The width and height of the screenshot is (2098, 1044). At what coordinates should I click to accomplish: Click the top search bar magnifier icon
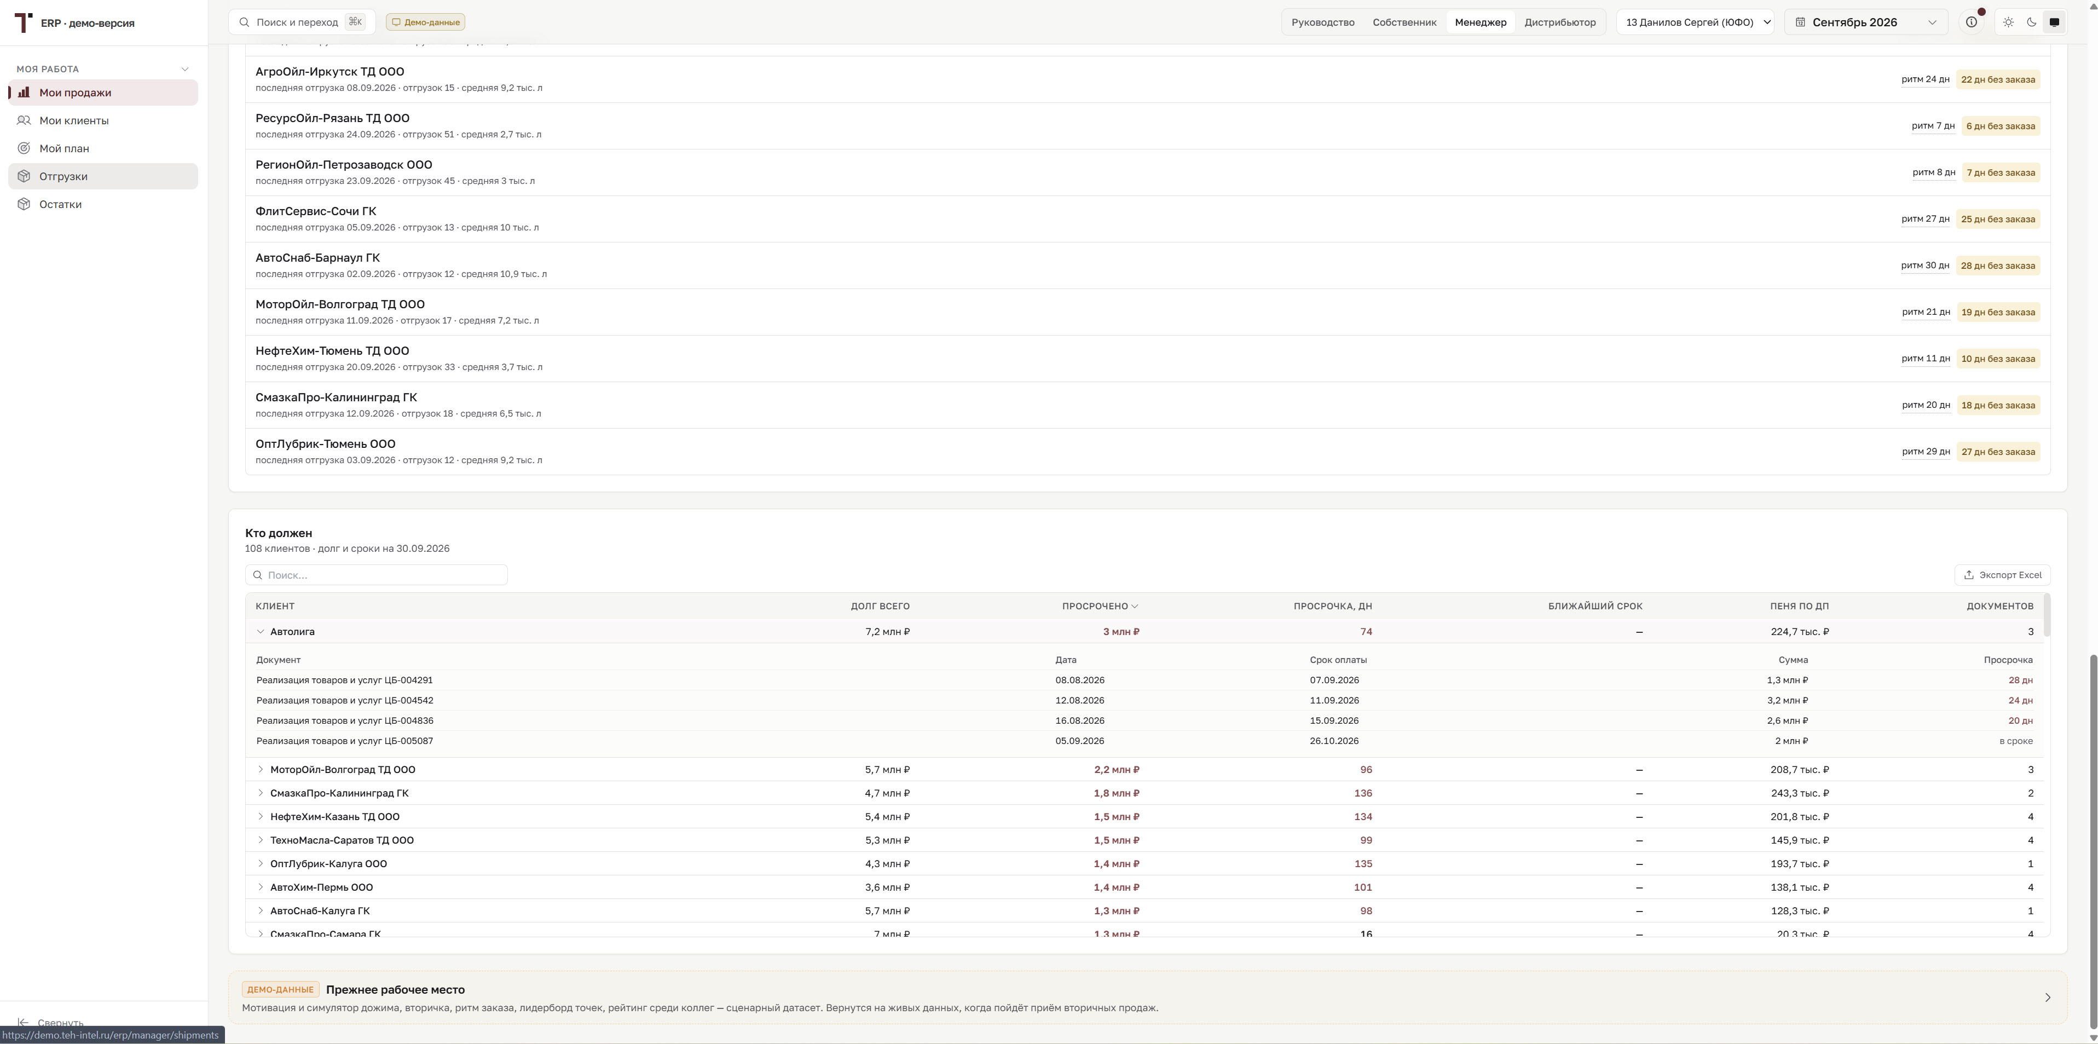click(x=244, y=23)
